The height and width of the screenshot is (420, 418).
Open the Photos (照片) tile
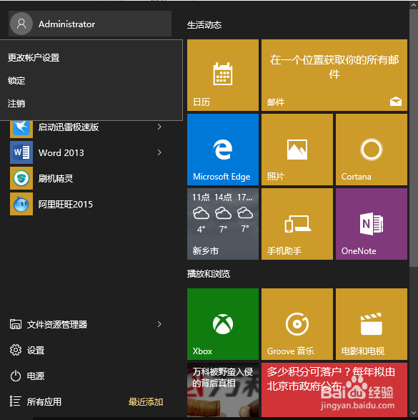[x=297, y=150]
